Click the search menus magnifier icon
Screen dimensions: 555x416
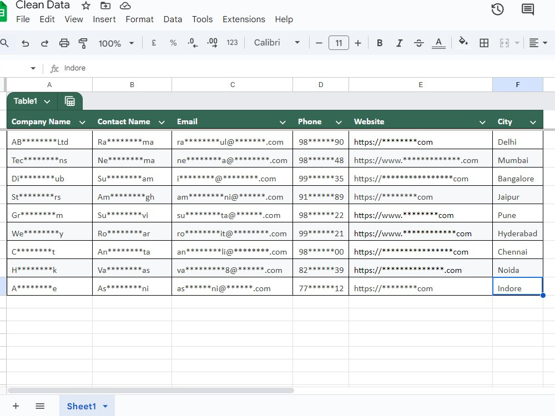4,43
